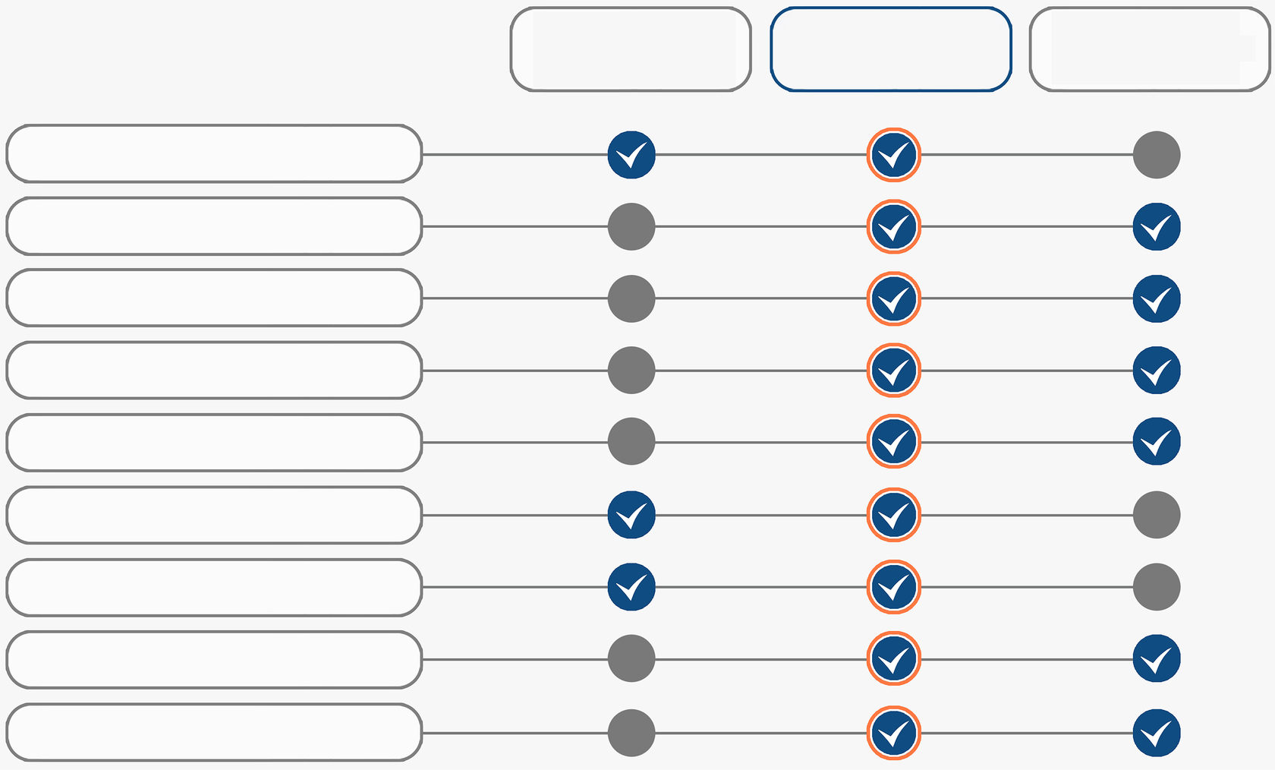Click orange-ringed checkmark in third row
The height and width of the screenshot is (770, 1275).
pyautogui.click(x=893, y=298)
